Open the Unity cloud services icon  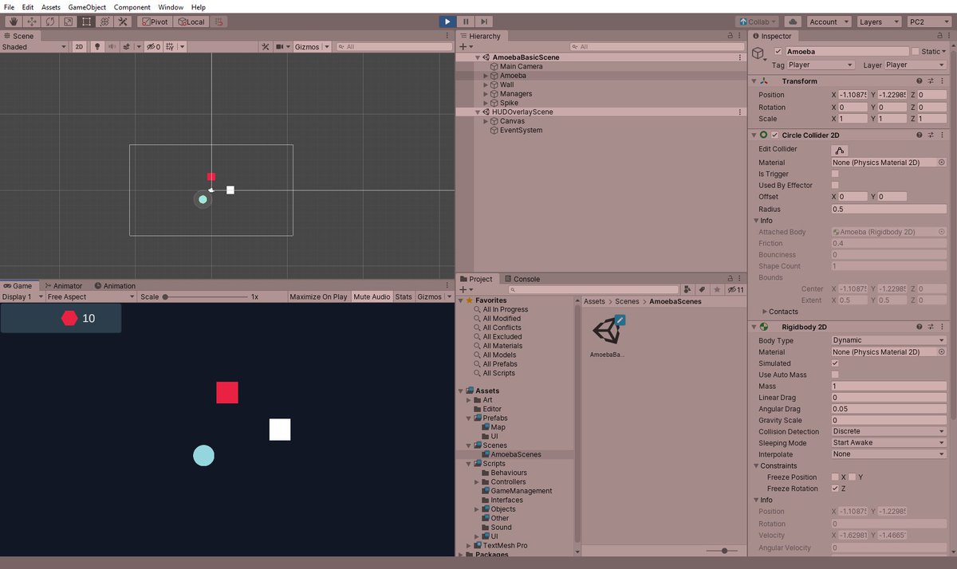pyautogui.click(x=793, y=22)
